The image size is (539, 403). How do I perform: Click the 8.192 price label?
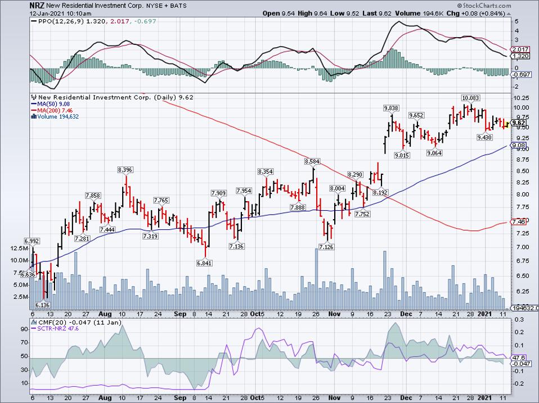(380, 193)
